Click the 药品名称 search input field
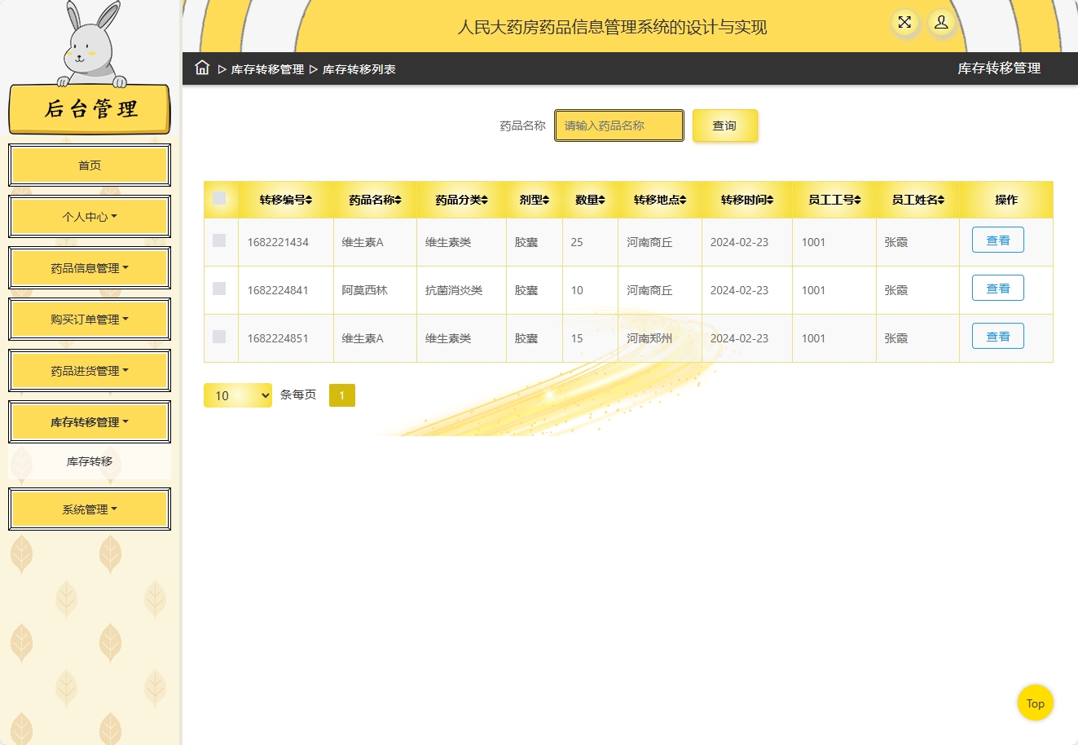Image resolution: width=1078 pixels, height=745 pixels. (x=618, y=126)
